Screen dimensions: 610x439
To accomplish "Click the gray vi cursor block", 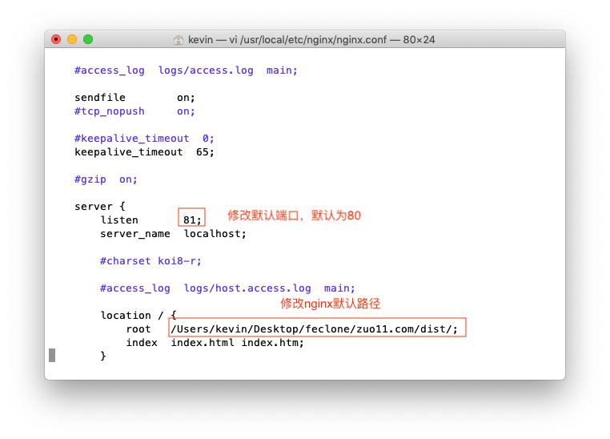I will click(x=52, y=356).
